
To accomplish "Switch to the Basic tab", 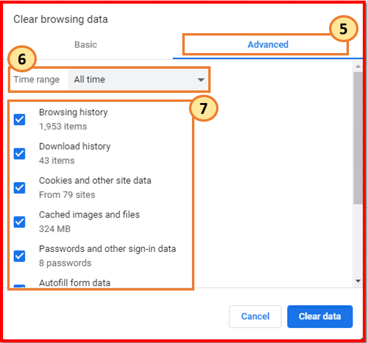I will [x=86, y=45].
